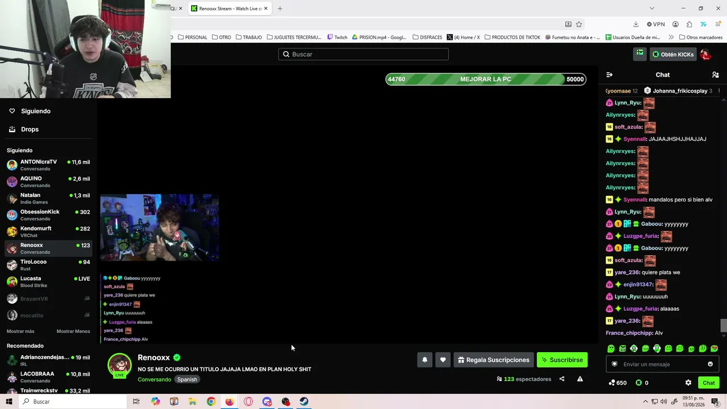Open ANTONIcraTV channel in sidebar
Viewport: 727px width, 409px height.
(x=48, y=165)
